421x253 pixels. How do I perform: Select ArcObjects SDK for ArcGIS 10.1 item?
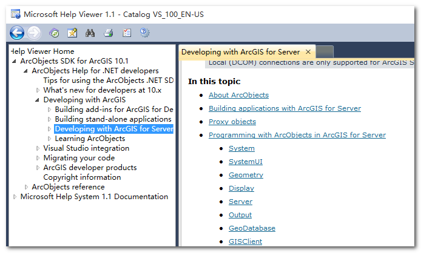point(75,61)
